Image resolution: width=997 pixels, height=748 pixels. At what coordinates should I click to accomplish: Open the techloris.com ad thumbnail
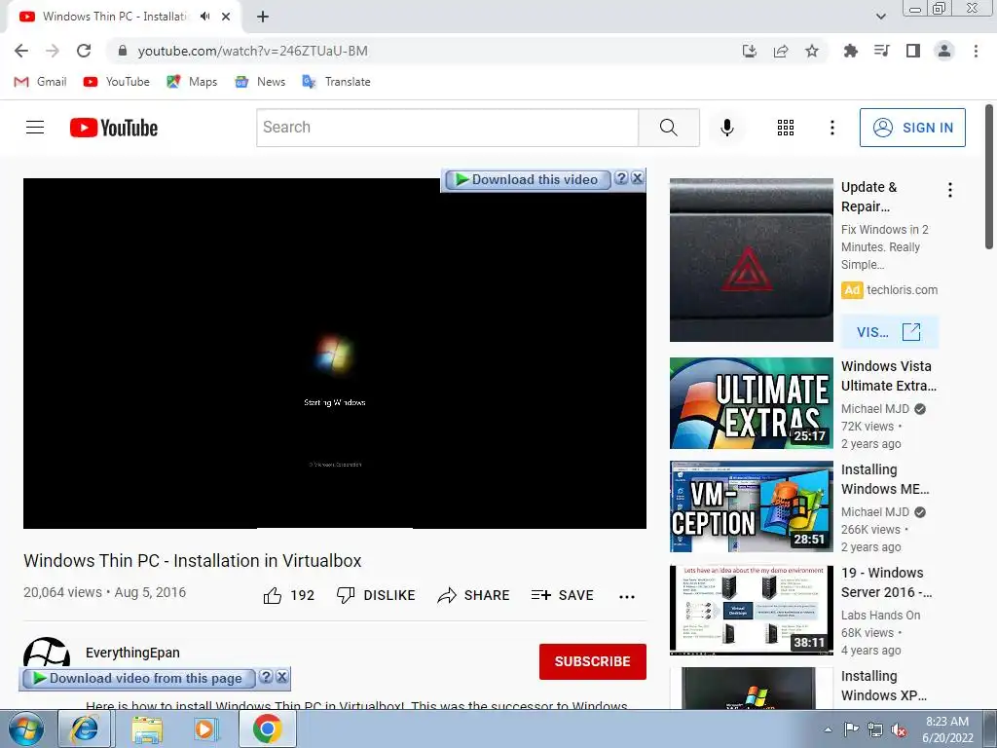click(751, 260)
